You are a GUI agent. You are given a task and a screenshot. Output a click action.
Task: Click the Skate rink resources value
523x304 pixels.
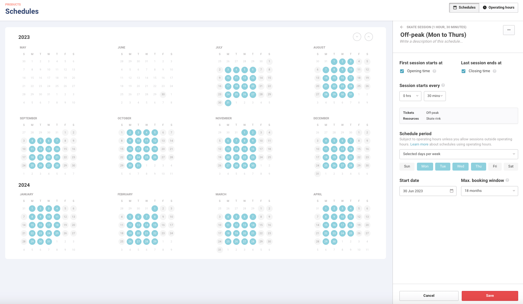point(433,119)
